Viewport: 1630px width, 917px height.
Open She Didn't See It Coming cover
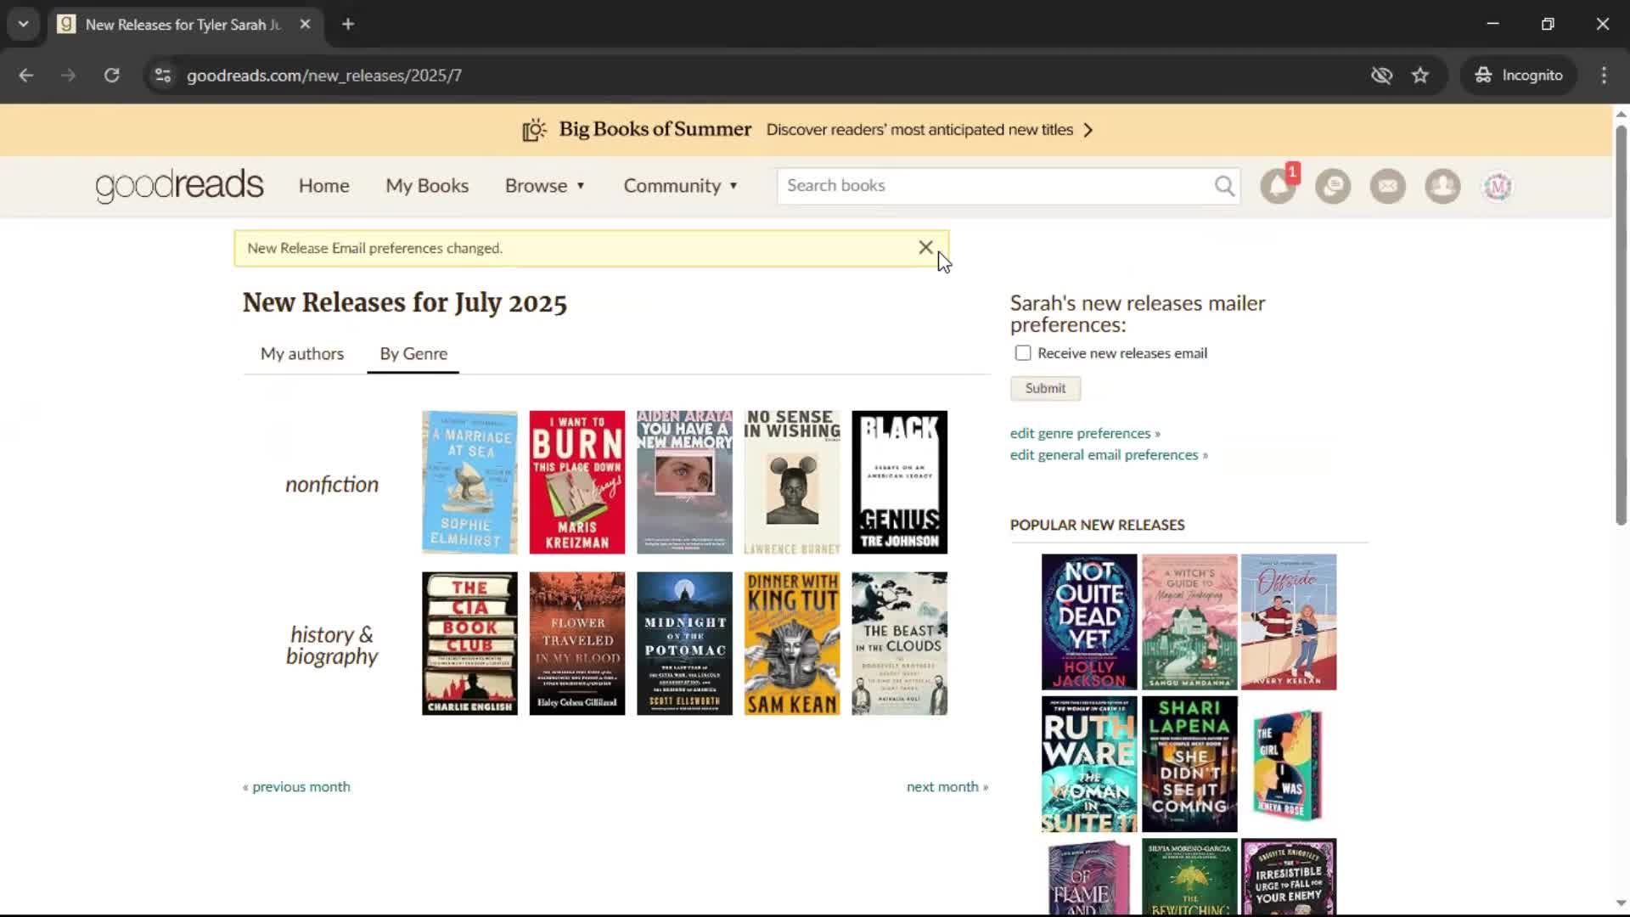[x=1189, y=764]
